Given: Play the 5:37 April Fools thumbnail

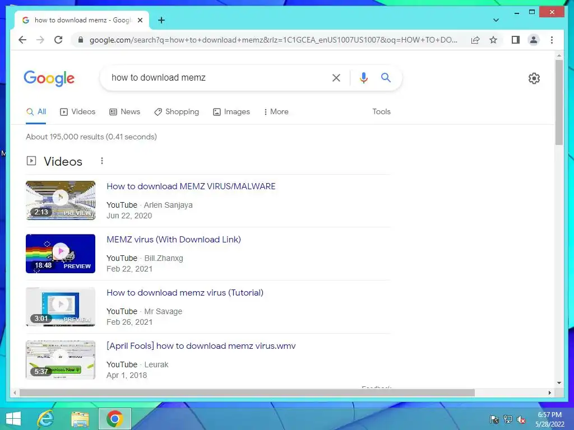Looking at the screenshot, I should click(61, 360).
